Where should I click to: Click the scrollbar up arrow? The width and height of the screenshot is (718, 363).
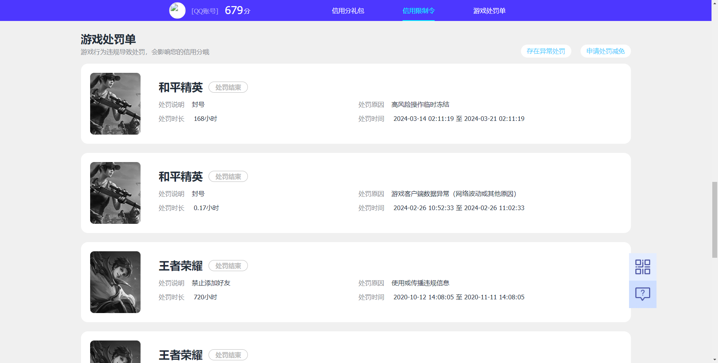715,3
